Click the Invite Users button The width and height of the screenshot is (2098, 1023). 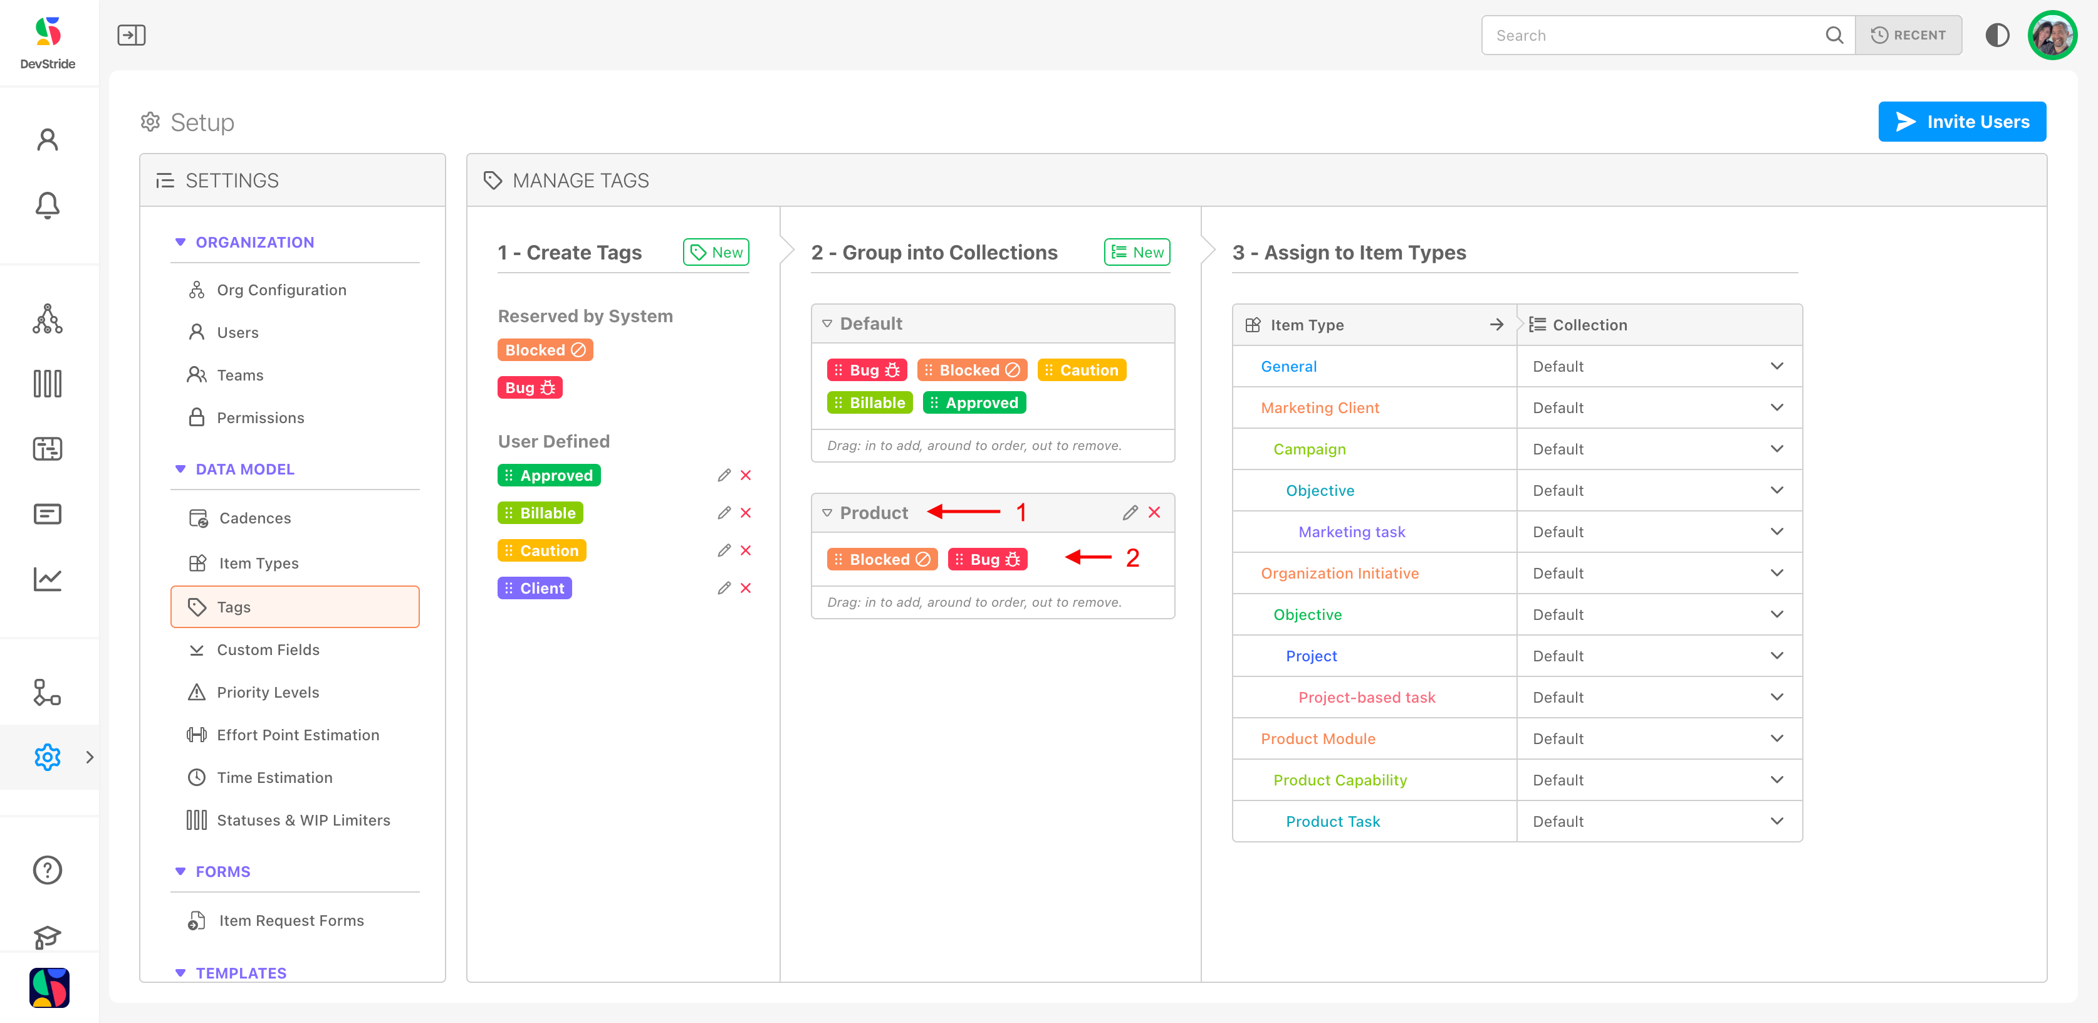(x=1961, y=122)
